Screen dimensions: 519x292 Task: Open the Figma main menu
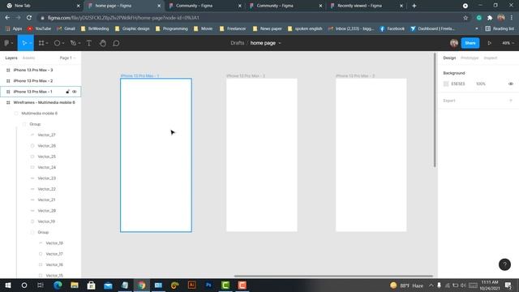pyautogui.click(x=9, y=43)
